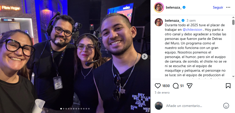The width and height of the screenshot is (235, 113).
Task: Click the Seguir follow button
Action: tap(218, 7)
